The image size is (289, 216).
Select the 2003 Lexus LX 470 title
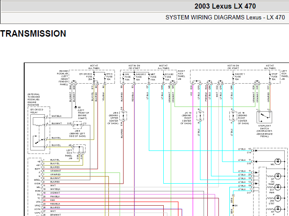pos(225,6)
